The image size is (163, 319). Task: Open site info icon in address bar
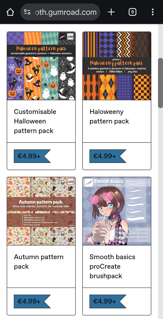27,12
